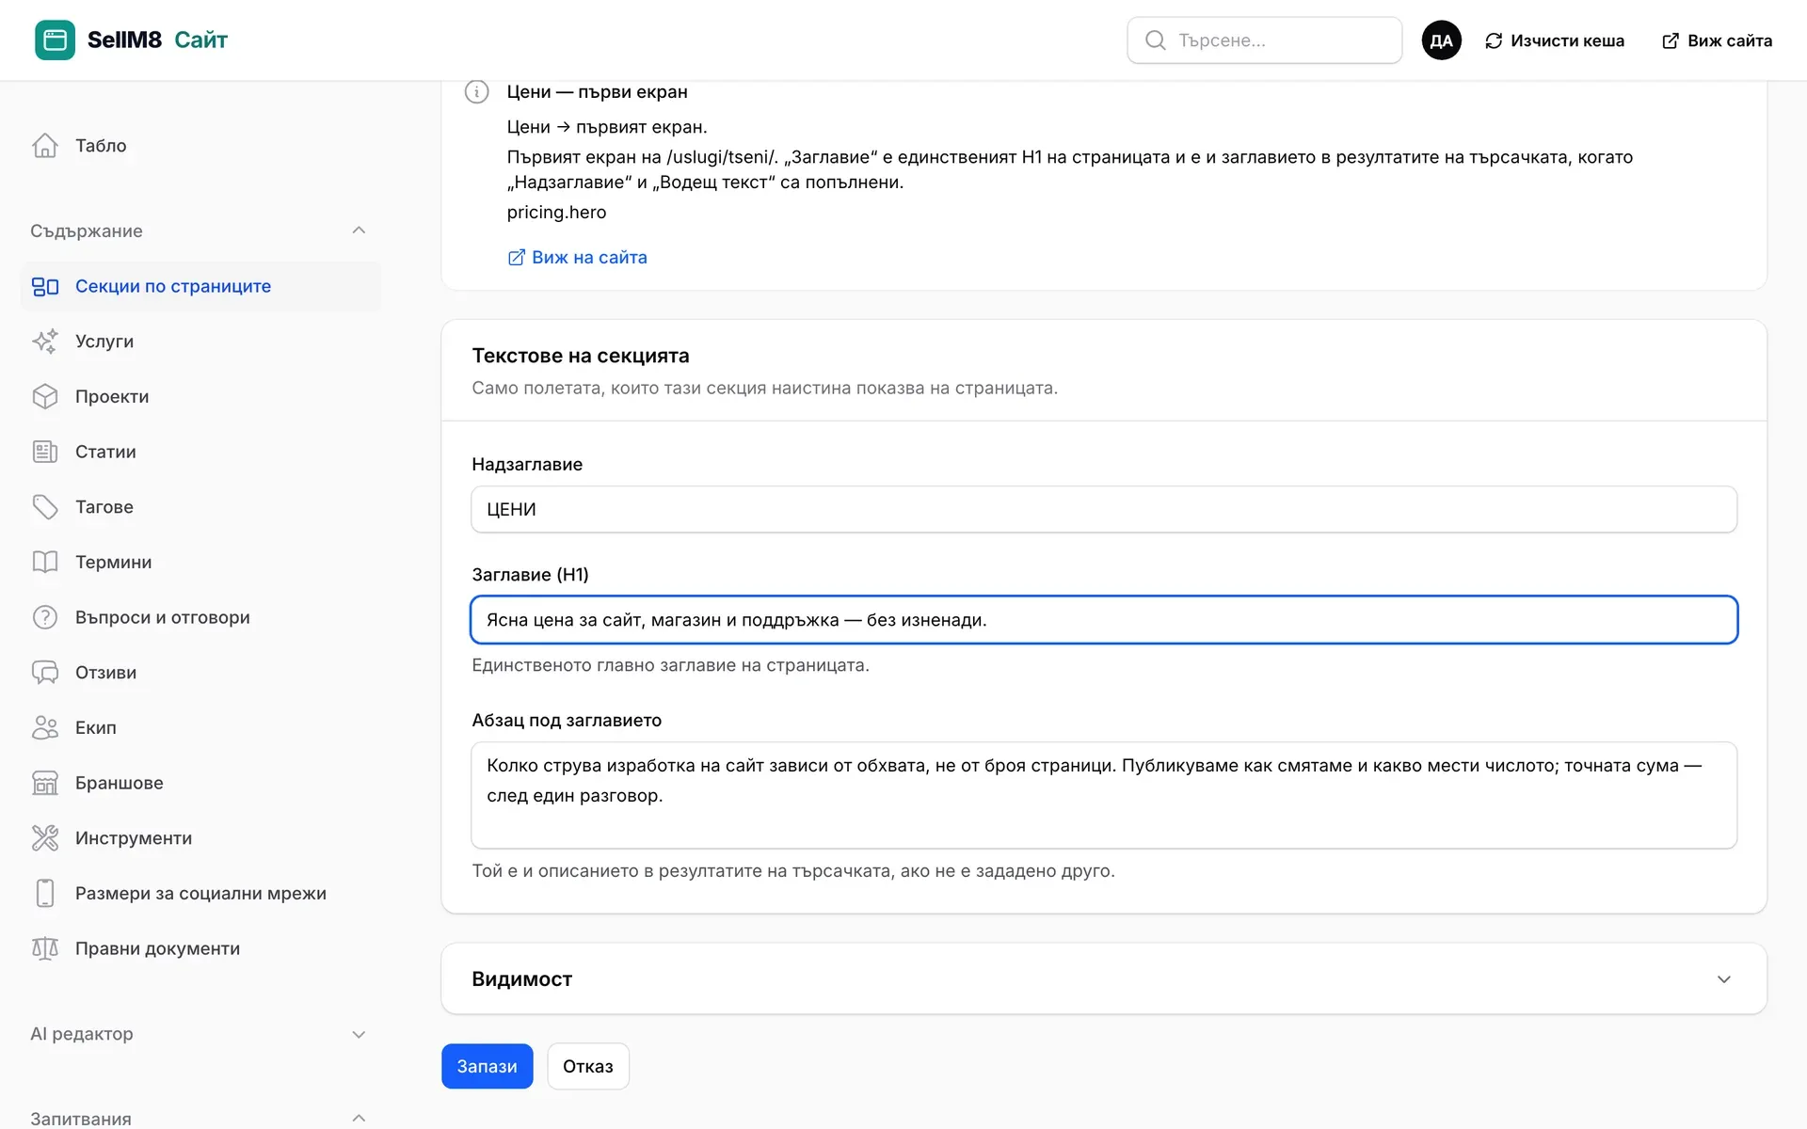
Task: Click the Услуги sparkles icon
Action: click(x=45, y=341)
